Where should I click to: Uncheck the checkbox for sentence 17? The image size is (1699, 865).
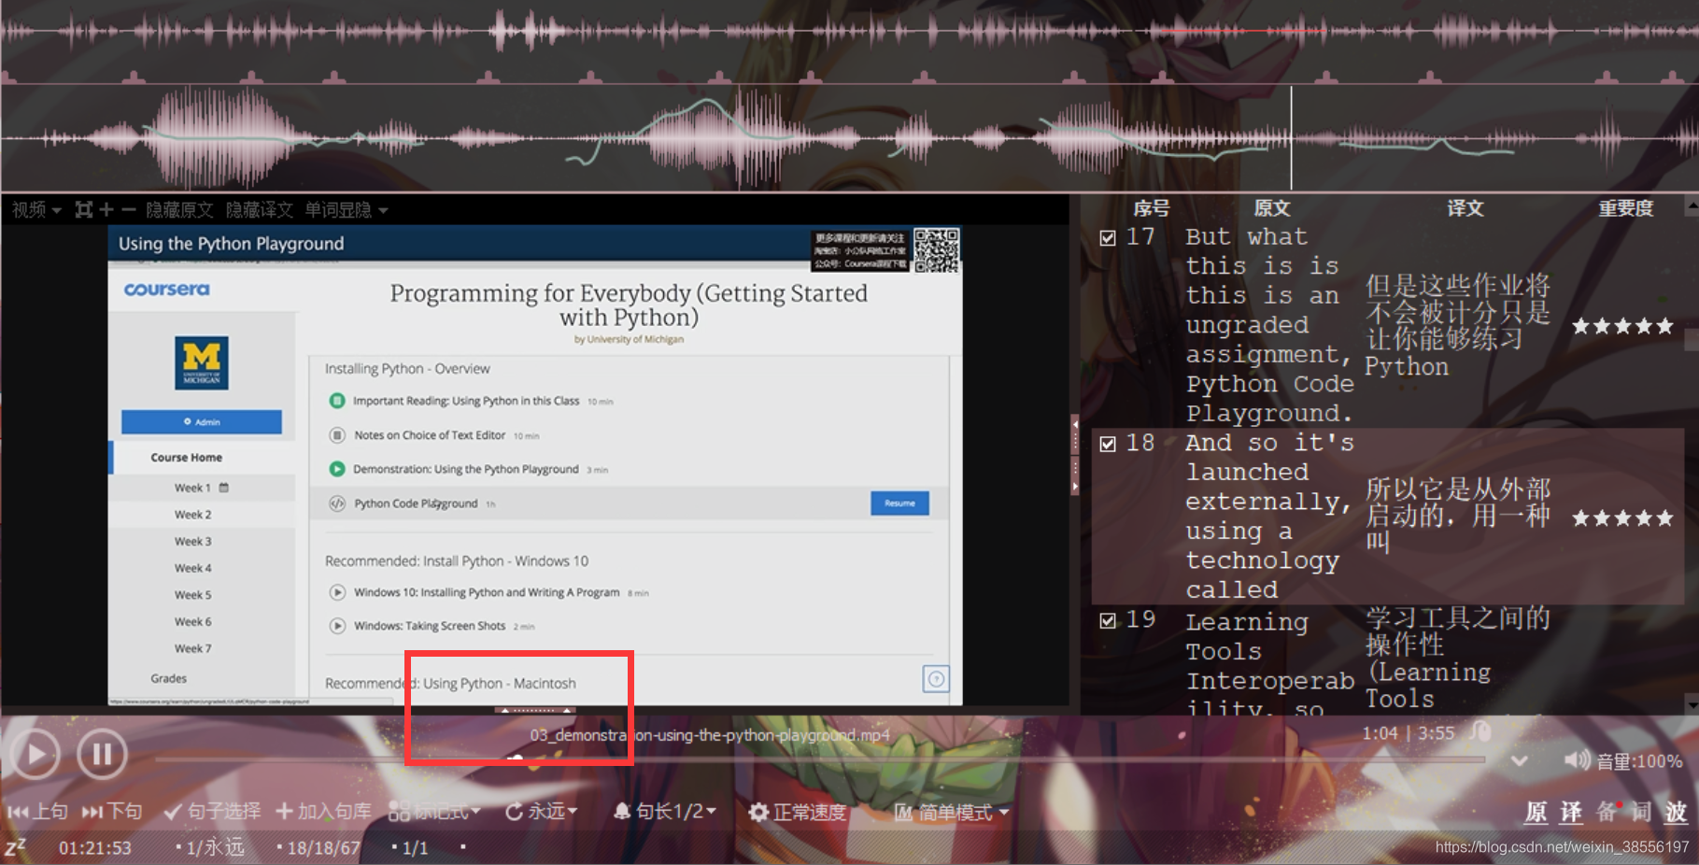click(x=1108, y=238)
